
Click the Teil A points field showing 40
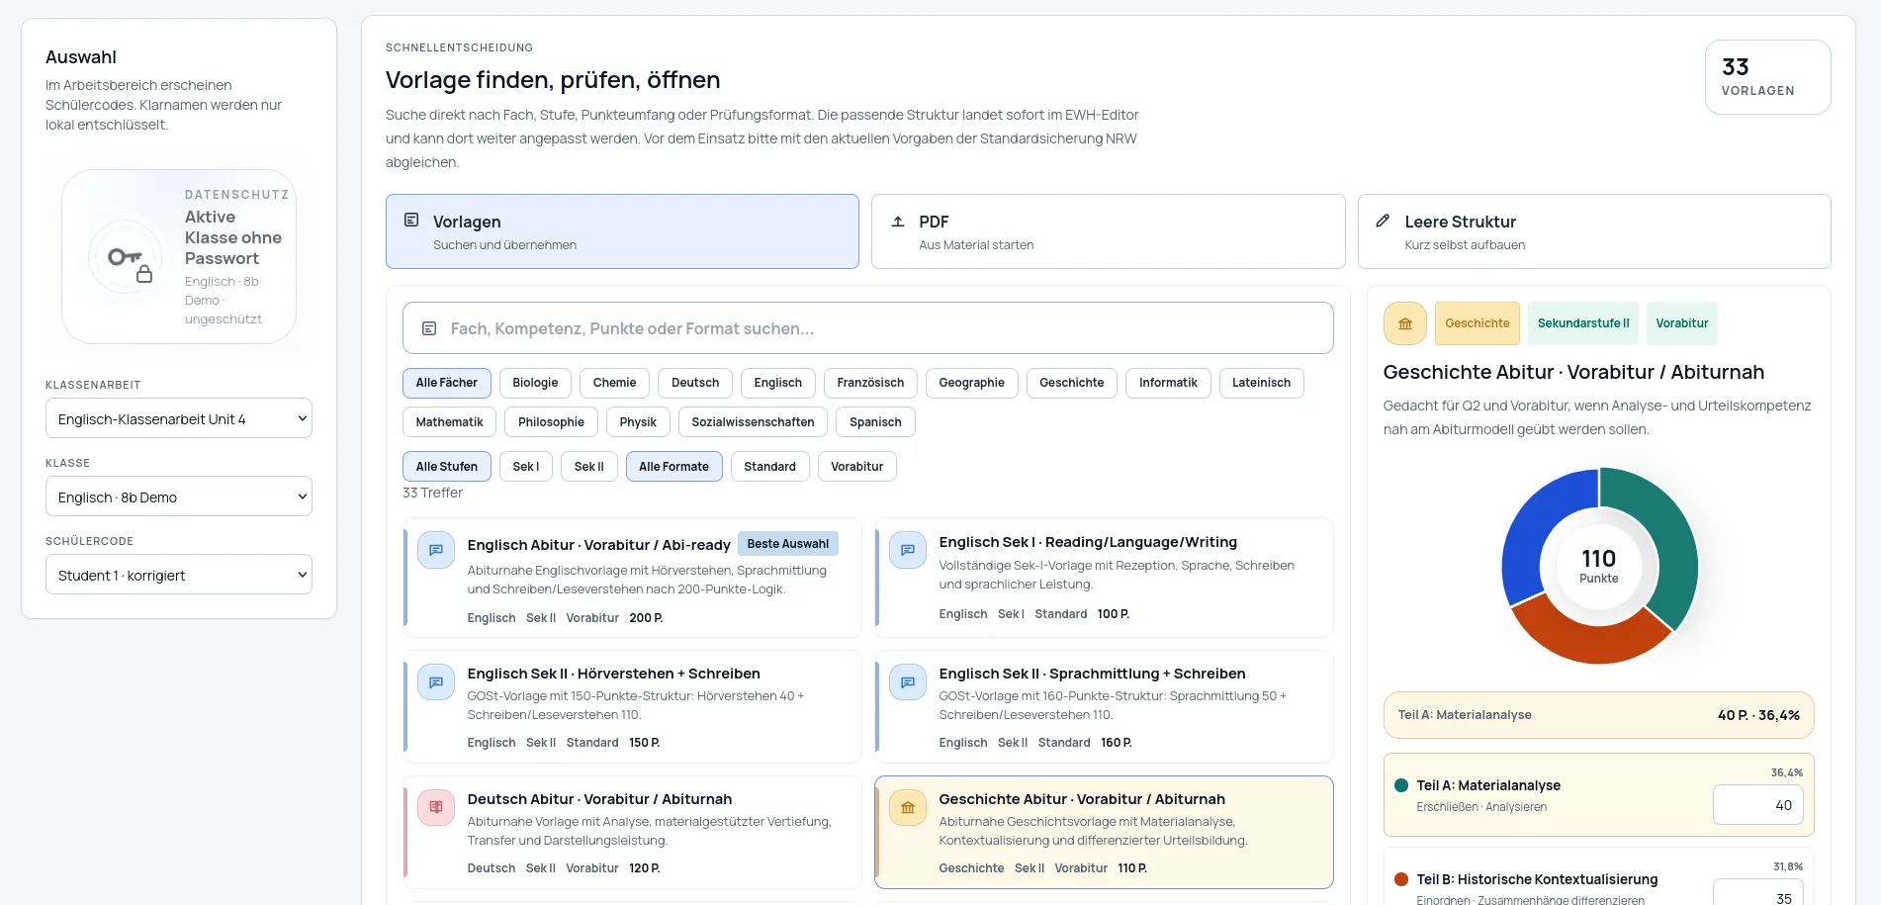(1758, 805)
